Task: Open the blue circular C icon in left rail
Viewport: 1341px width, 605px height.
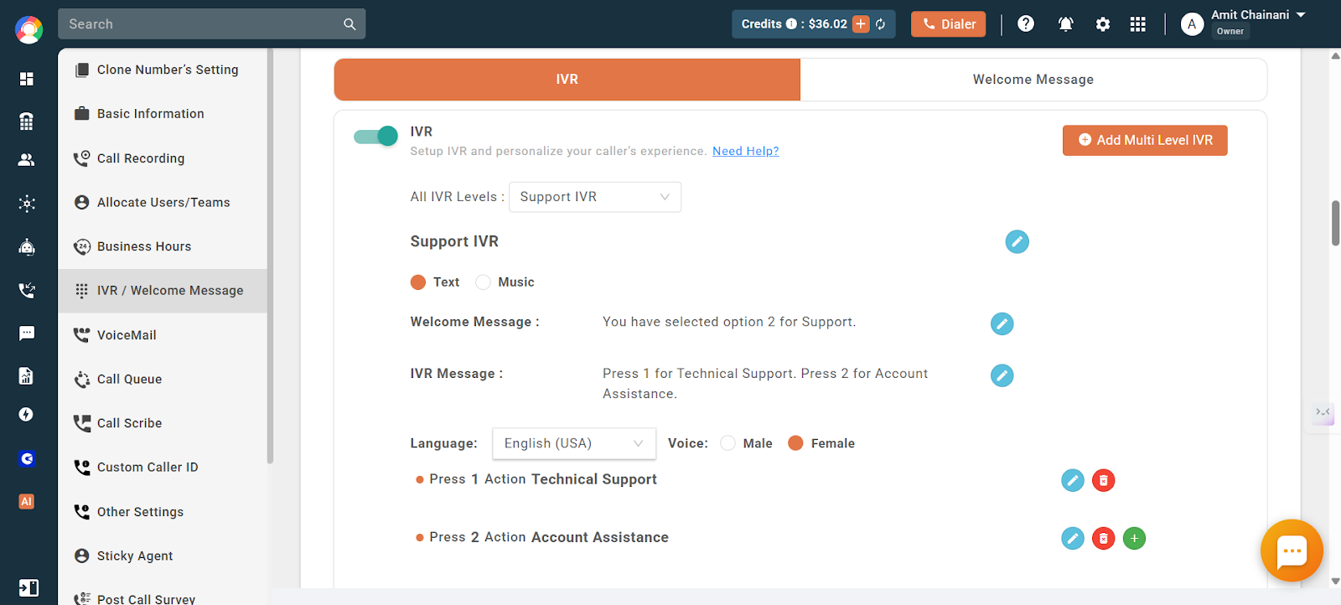Action: (27, 458)
